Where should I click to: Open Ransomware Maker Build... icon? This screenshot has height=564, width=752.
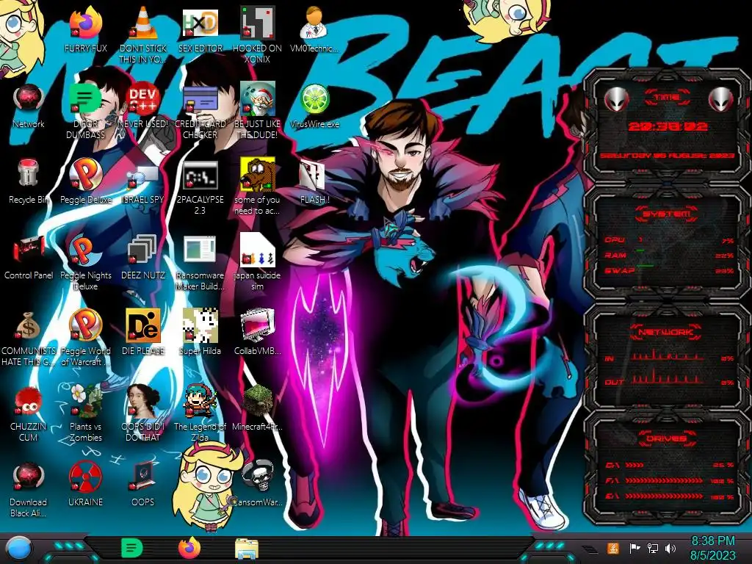200,250
